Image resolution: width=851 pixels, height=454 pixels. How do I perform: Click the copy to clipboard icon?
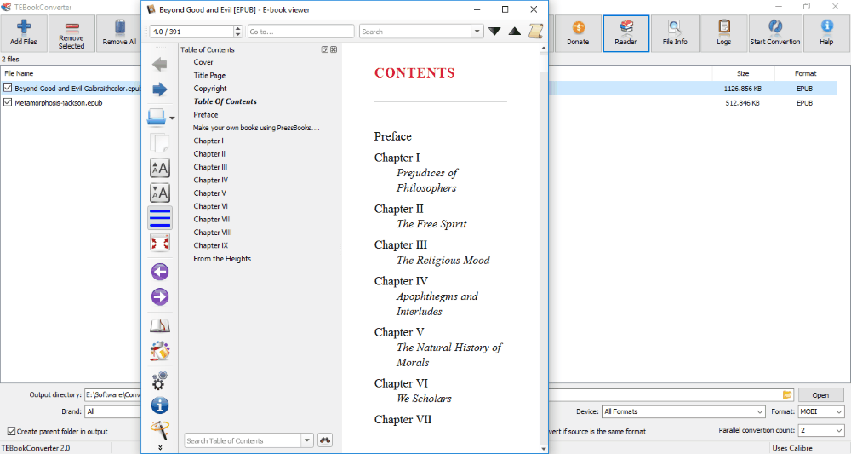[x=160, y=143]
